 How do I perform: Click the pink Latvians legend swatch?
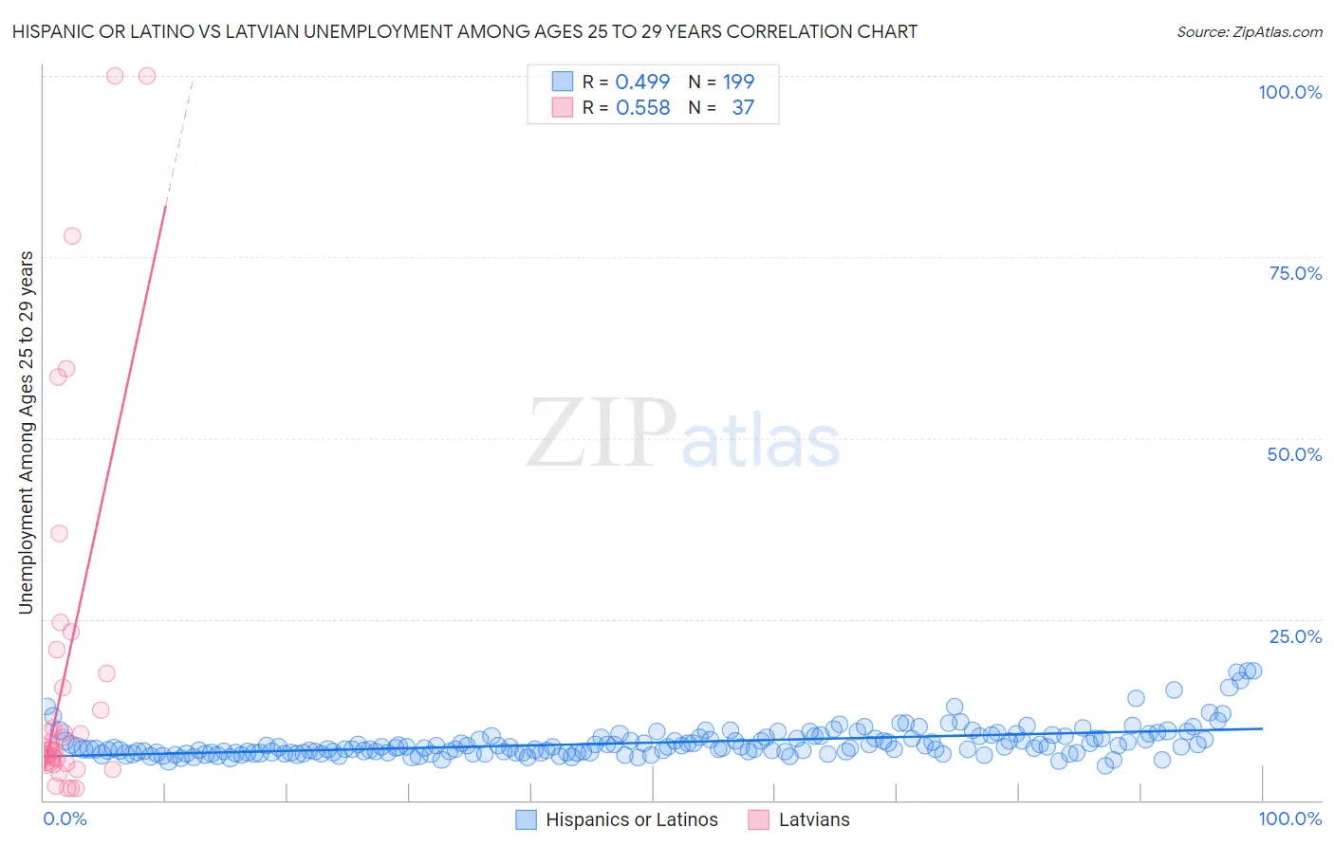[758, 819]
